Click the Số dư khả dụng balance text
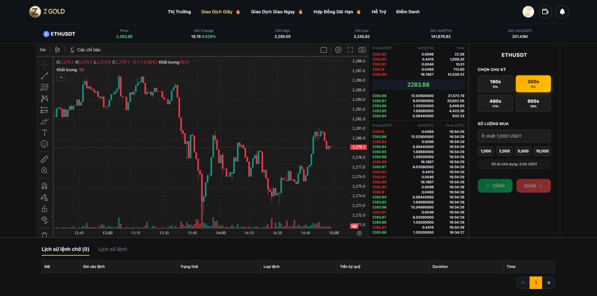Image resolution: width=597 pixels, height=296 pixels. (x=514, y=164)
